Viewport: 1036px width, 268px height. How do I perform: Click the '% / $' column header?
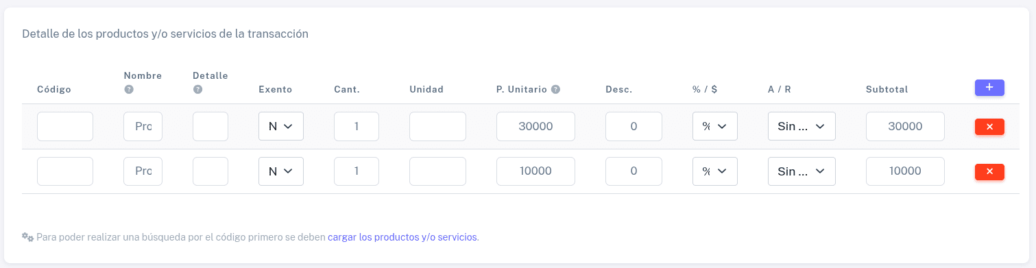point(705,89)
